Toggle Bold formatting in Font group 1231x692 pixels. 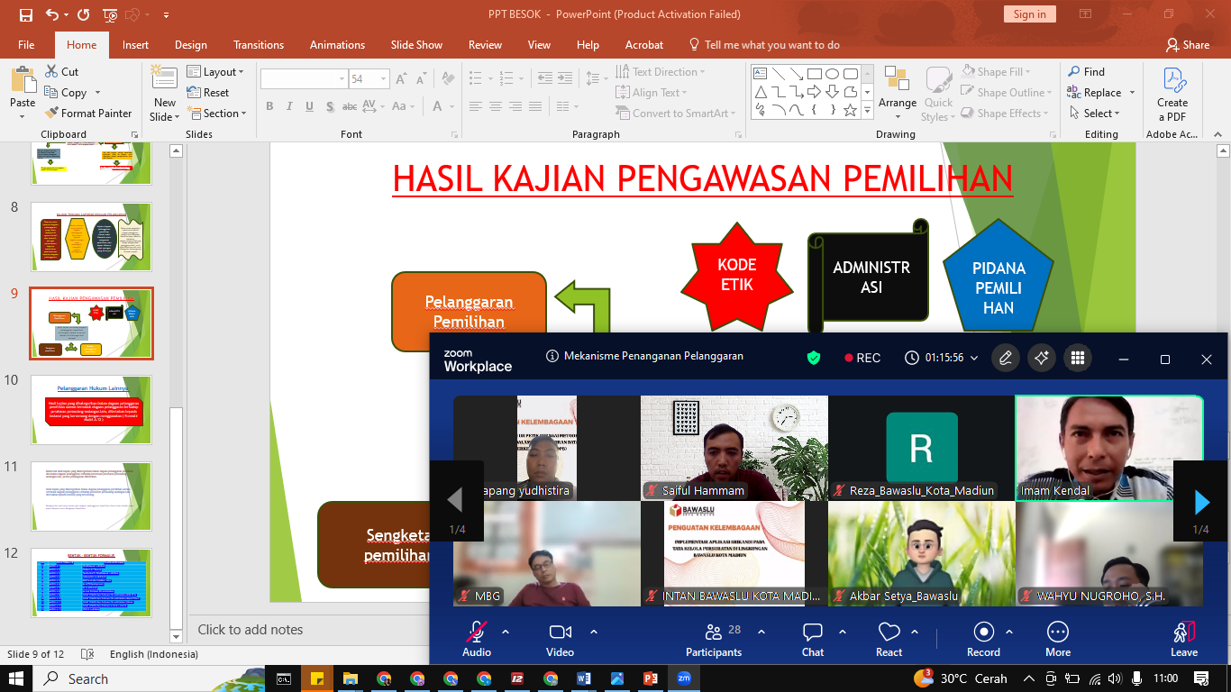269,106
